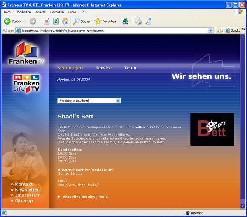Click the Sendezeiten label
Viewport: 247px width, 217px height.
click(70, 150)
